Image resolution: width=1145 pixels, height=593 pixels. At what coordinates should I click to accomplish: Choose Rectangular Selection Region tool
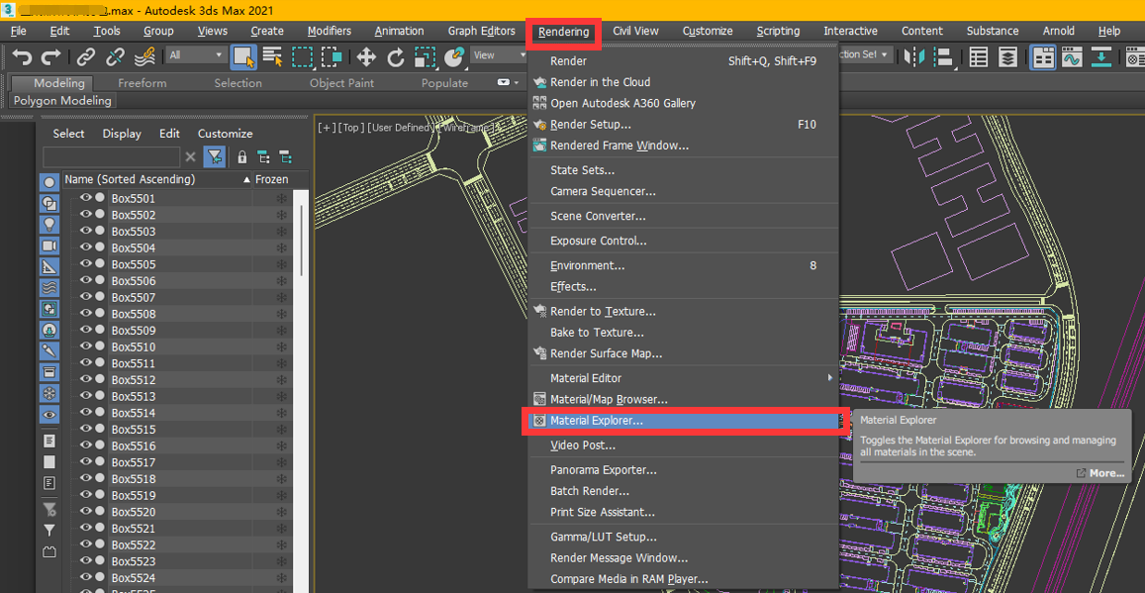point(302,55)
